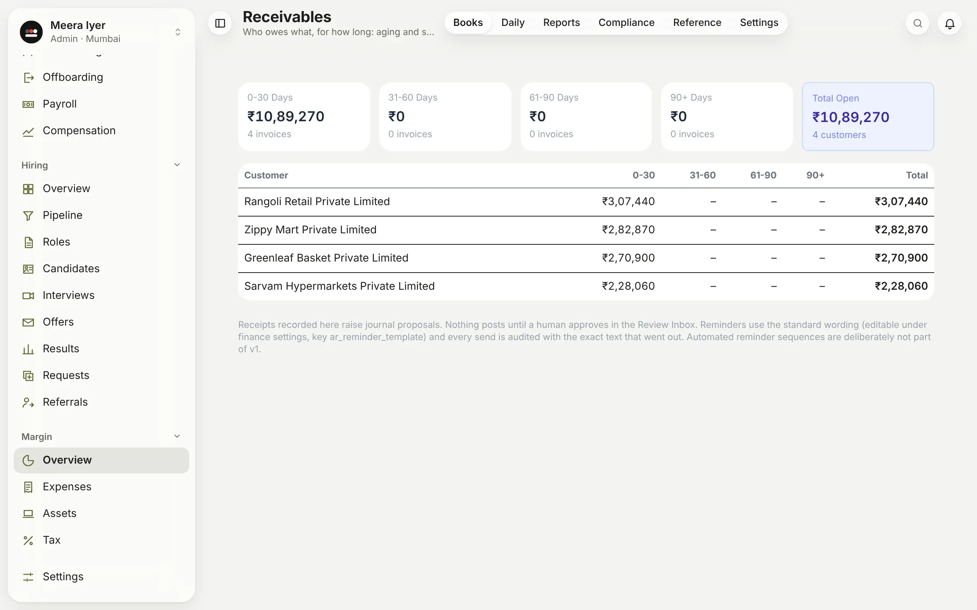977x610 pixels.
Task: Click the Offers envelope icon
Action: click(28, 322)
